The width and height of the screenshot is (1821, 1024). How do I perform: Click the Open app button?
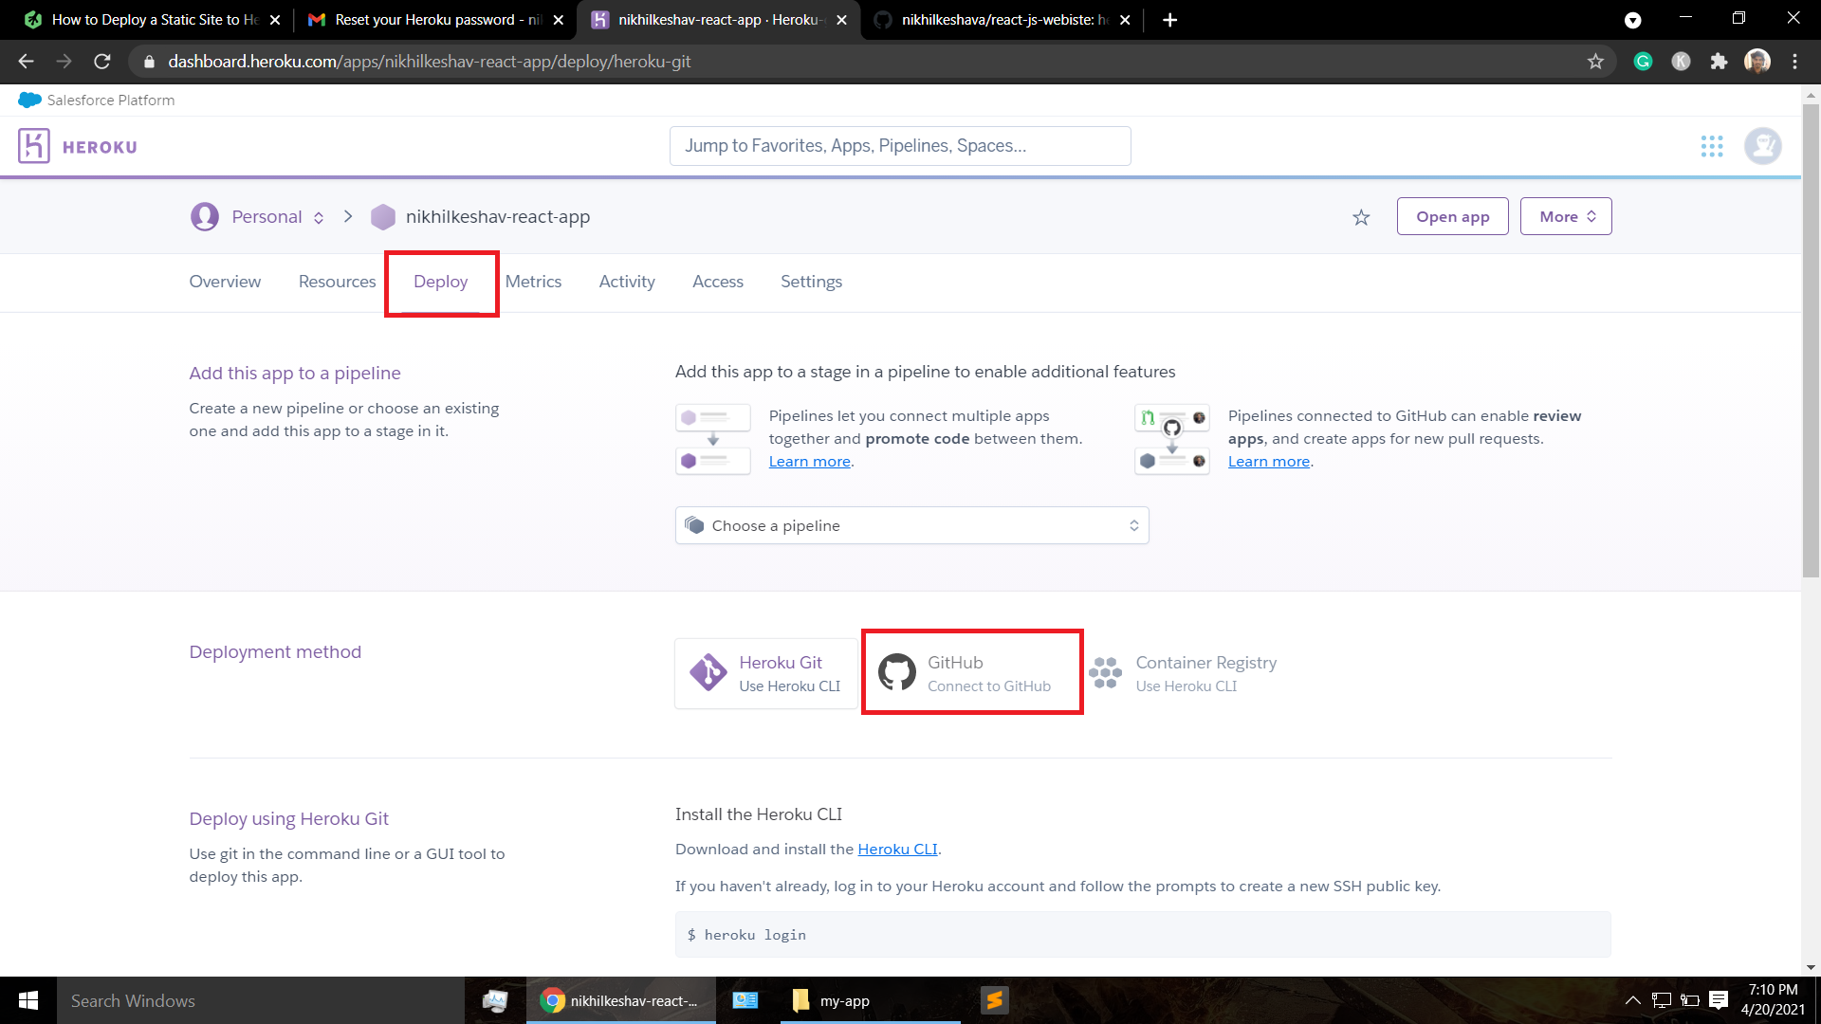1452,216
